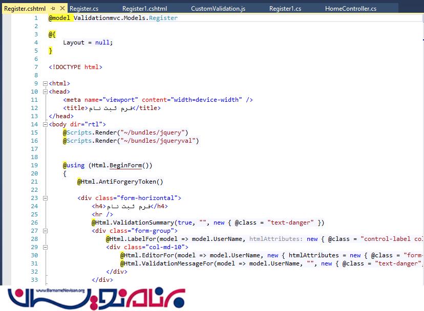Select the HomeController.cs tab
The width and height of the screenshot is (424, 311).
(x=350, y=9)
